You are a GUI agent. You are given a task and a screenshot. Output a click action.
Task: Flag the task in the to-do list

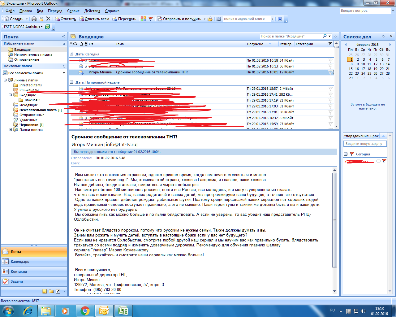(384, 161)
